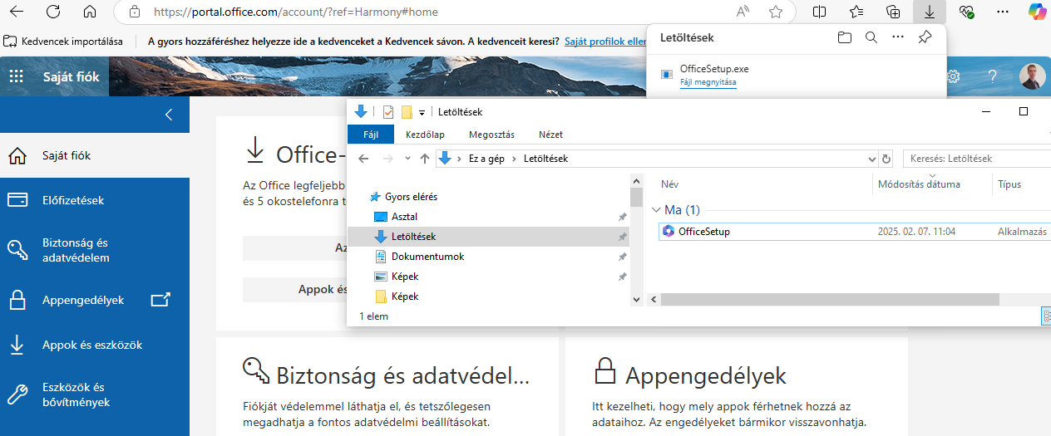Open Előfizetések in portal sidebar
The height and width of the screenshot is (436, 1051).
point(95,200)
